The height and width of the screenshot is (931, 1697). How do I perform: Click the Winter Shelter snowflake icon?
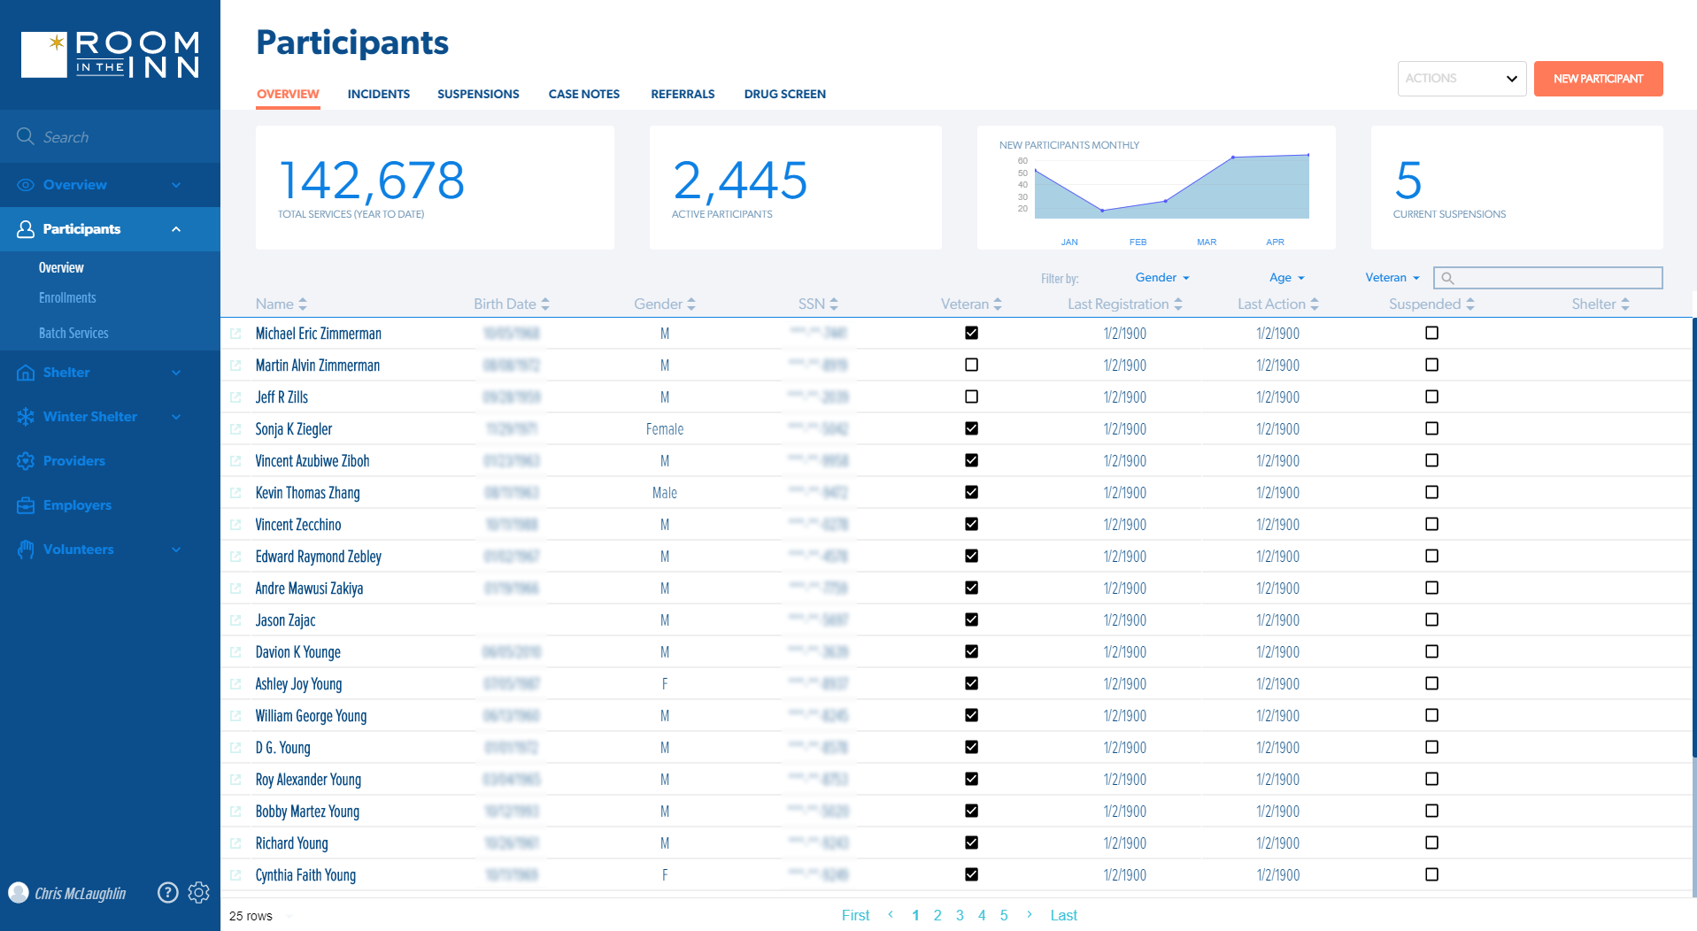(26, 417)
